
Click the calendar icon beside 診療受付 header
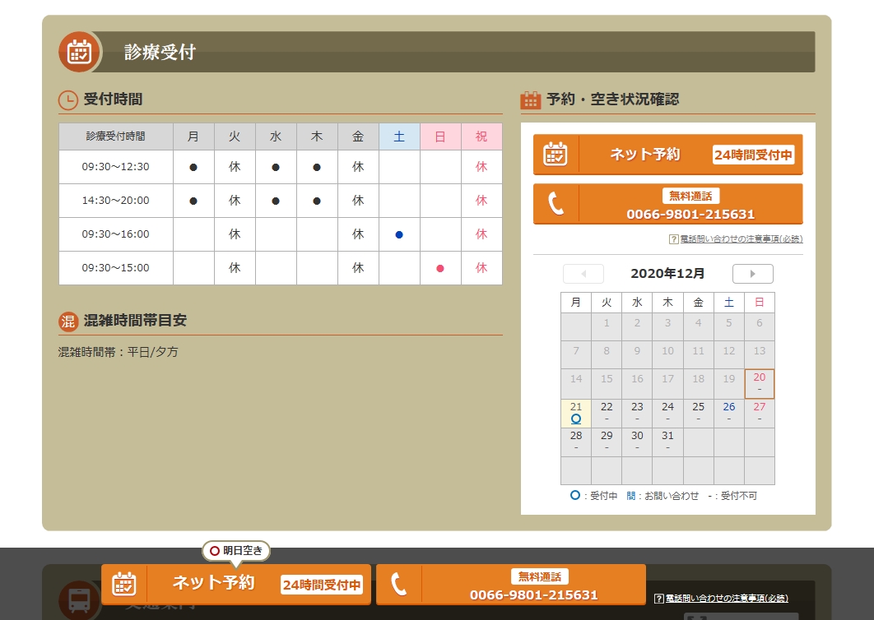tap(79, 52)
